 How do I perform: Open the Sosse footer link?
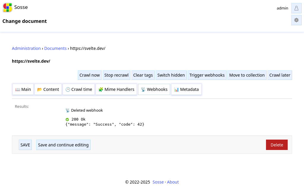click(x=158, y=182)
